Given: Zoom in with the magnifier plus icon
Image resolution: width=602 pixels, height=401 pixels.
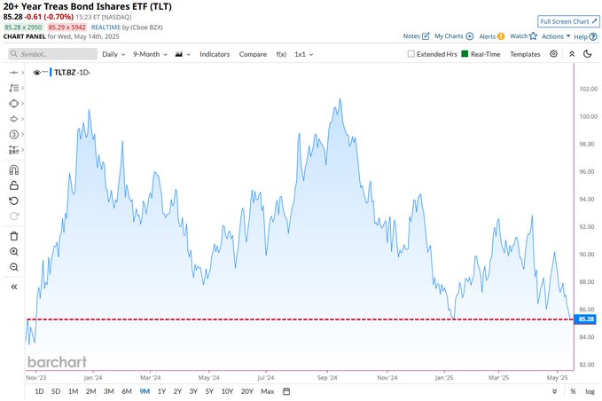Looking at the screenshot, I should pos(14,252).
